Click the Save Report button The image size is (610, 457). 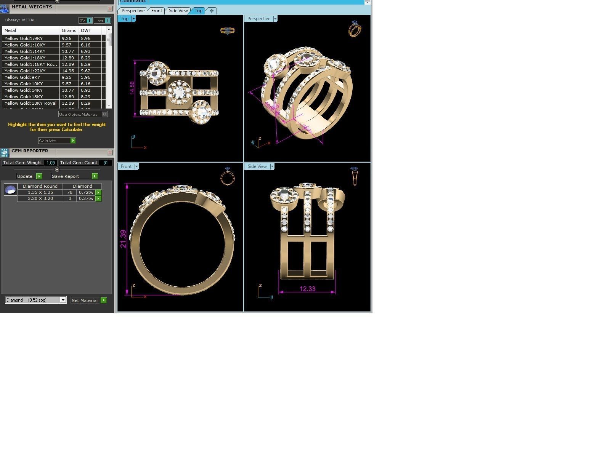tap(74, 176)
